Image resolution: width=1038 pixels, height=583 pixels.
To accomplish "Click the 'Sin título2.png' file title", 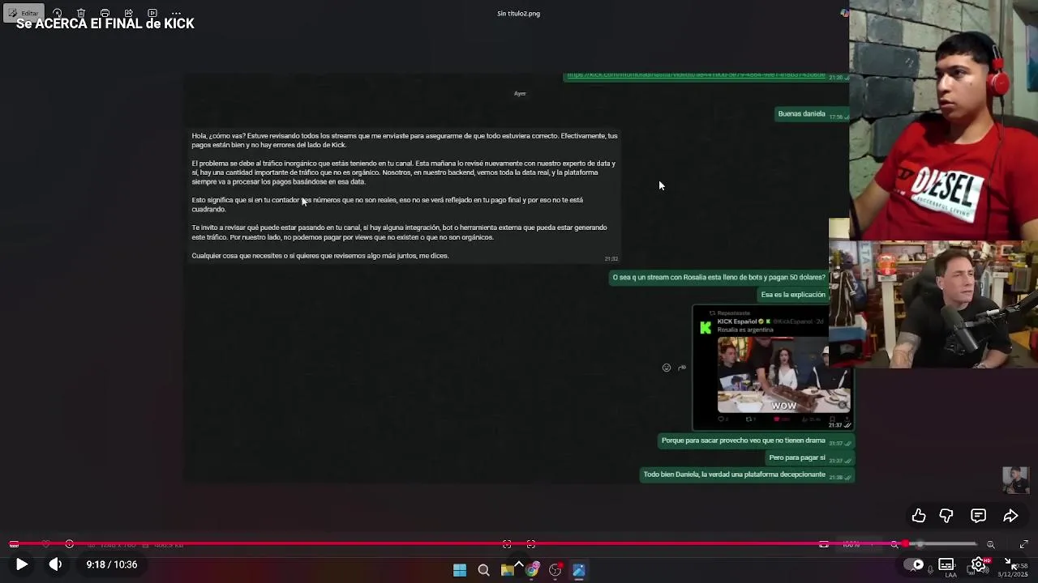I will [518, 13].
